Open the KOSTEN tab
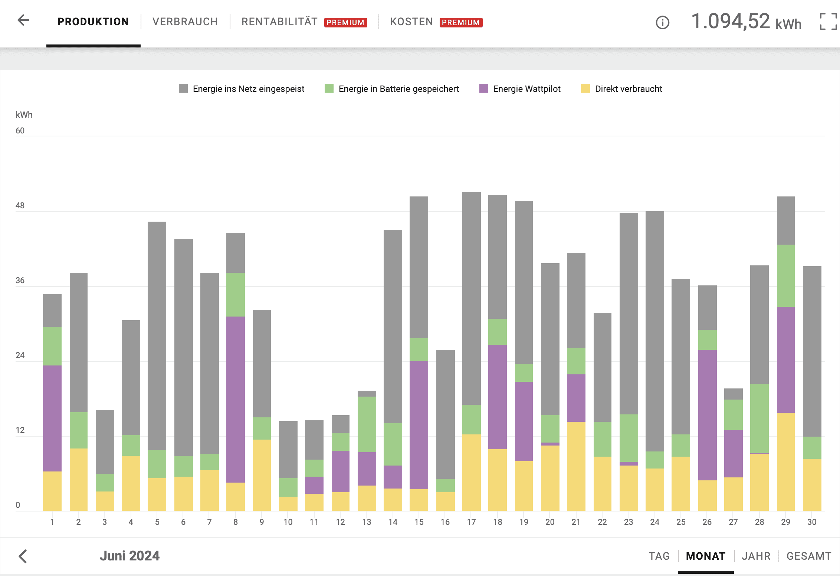The height and width of the screenshot is (576, 840). (x=411, y=22)
